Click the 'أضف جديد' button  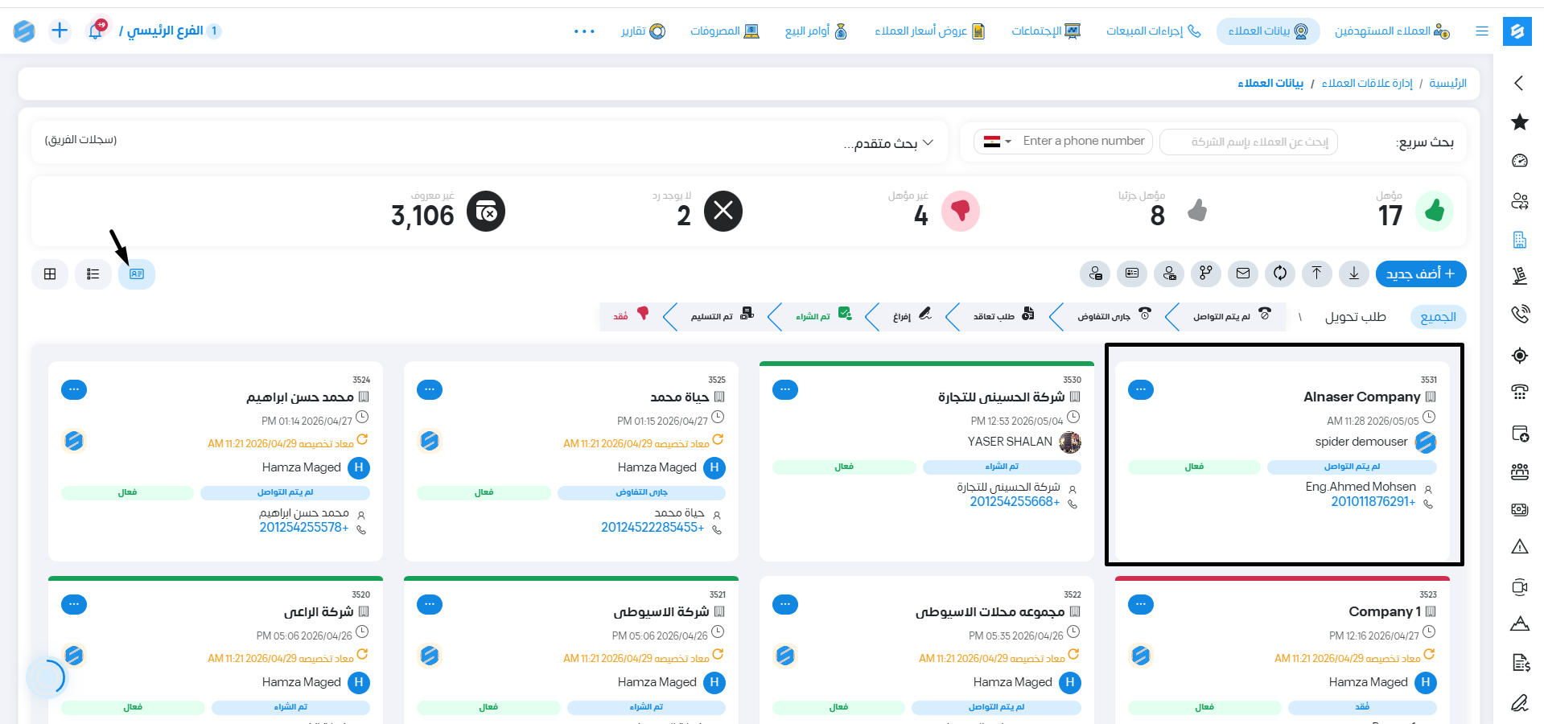[x=1421, y=274]
